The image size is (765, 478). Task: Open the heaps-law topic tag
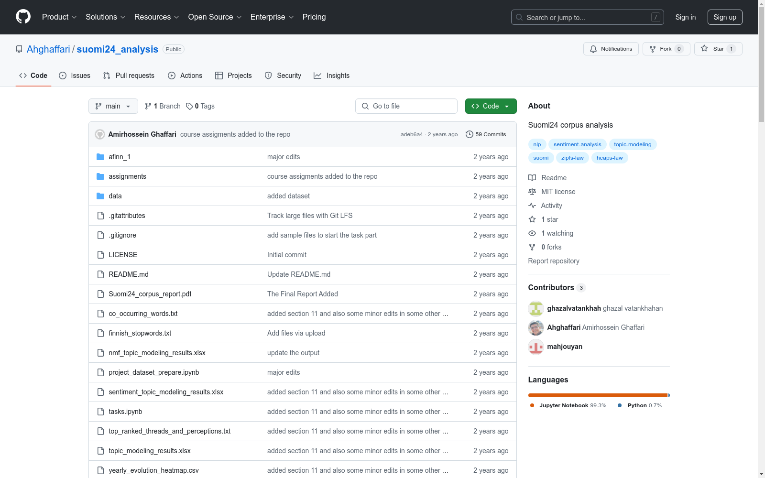(x=610, y=158)
